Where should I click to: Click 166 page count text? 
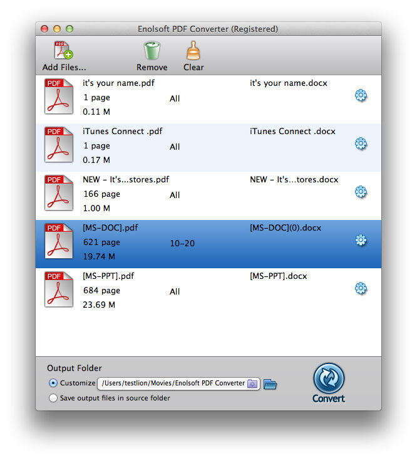tap(101, 194)
